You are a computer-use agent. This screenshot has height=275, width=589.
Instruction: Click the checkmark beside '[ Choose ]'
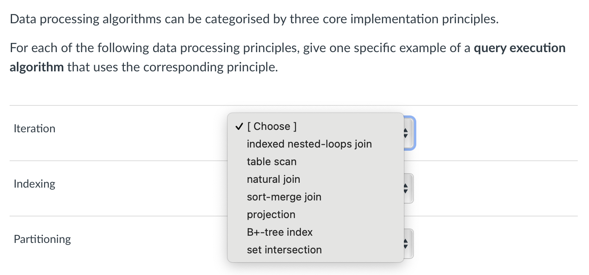pos(238,126)
